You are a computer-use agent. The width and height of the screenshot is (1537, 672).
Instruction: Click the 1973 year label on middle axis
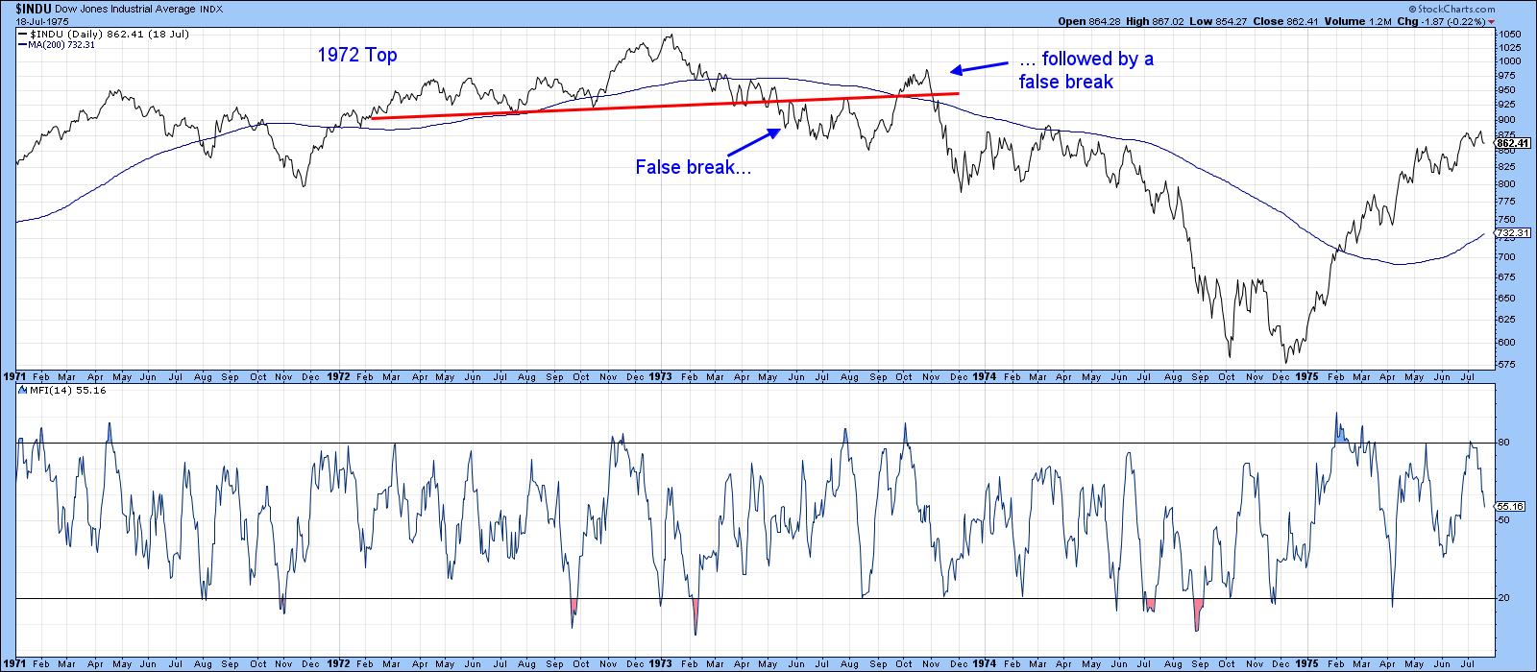pos(660,377)
